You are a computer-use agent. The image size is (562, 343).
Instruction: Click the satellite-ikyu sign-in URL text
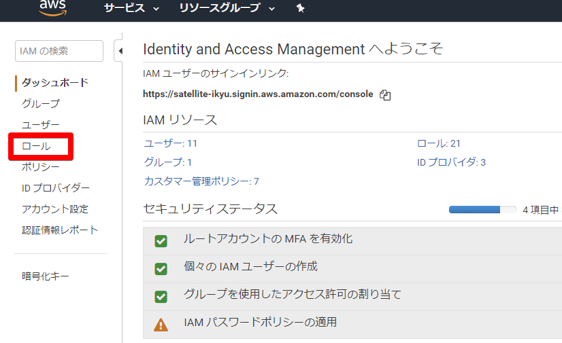tap(258, 94)
